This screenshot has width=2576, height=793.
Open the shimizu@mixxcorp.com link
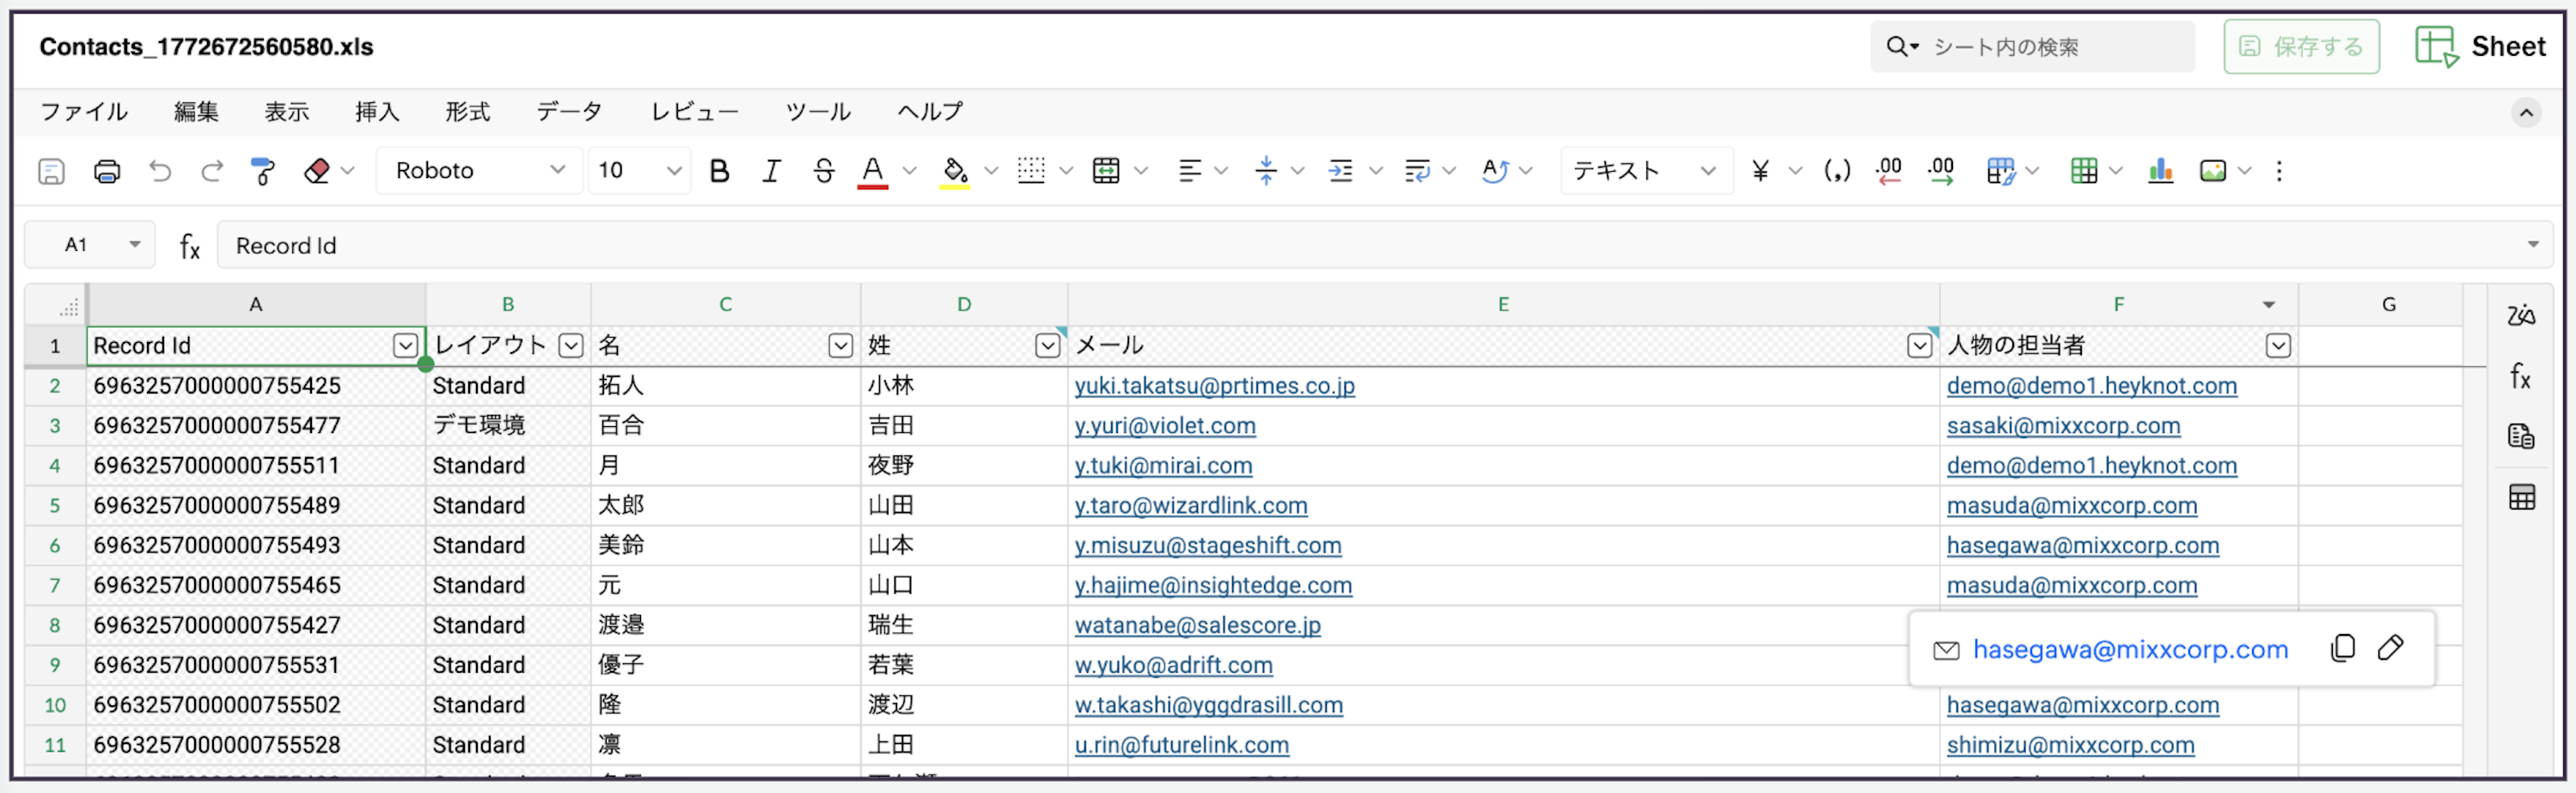coord(2070,745)
